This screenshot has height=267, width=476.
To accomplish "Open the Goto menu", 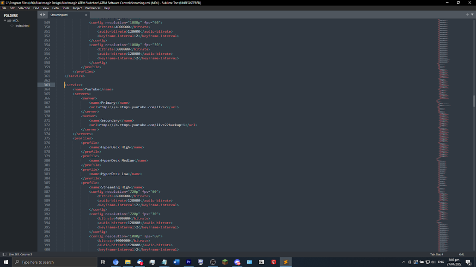I will coord(55,8).
